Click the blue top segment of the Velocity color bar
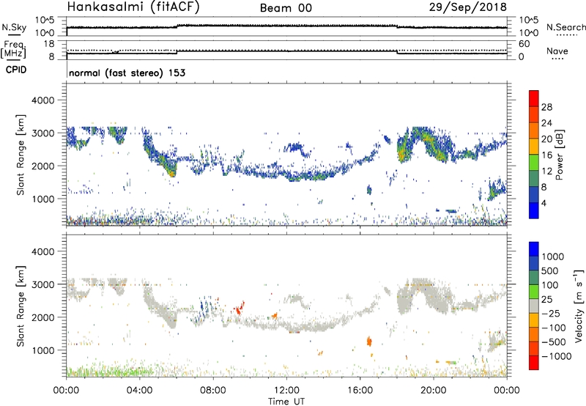 click(534, 249)
